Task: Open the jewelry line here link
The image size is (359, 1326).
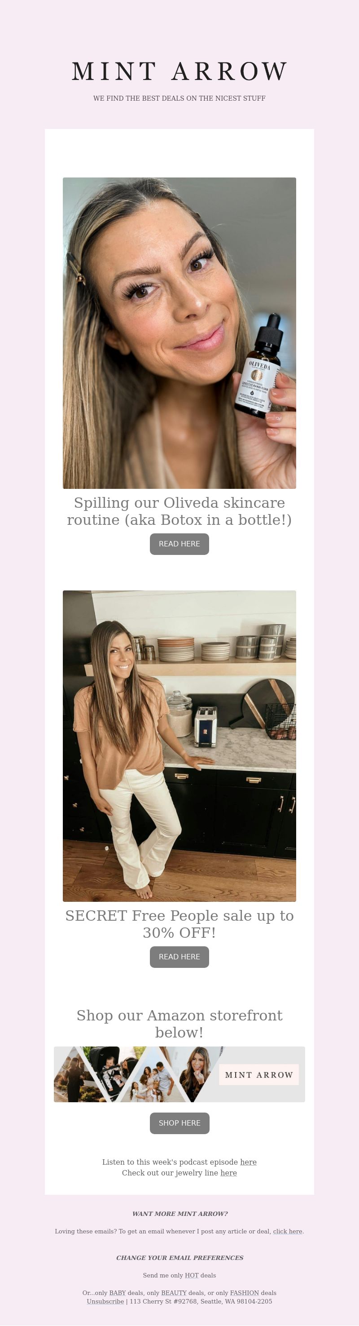Action: point(229,1173)
